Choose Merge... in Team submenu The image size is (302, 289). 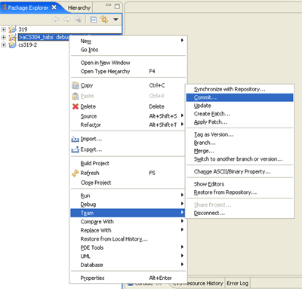[240, 151]
